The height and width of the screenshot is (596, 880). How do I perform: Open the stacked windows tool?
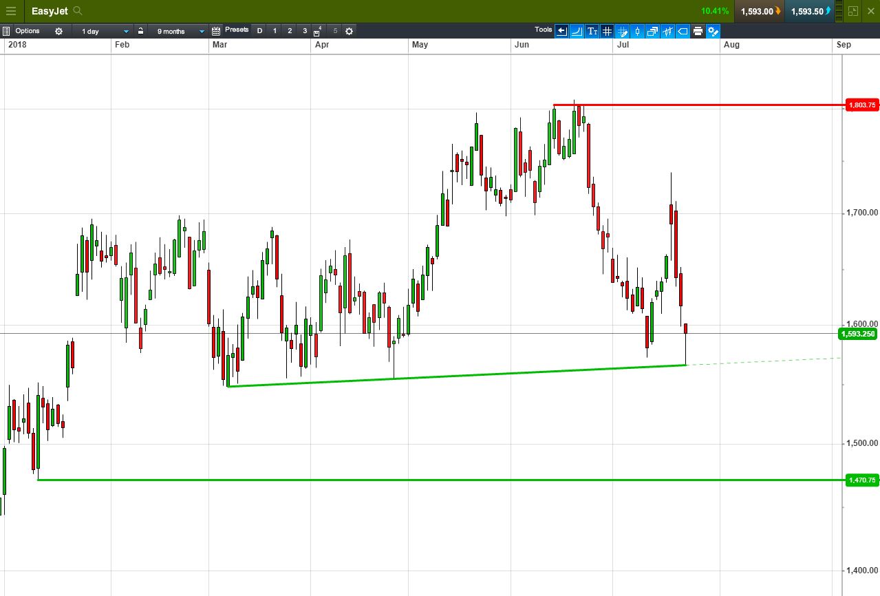pyautogui.click(x=652, y=31)
